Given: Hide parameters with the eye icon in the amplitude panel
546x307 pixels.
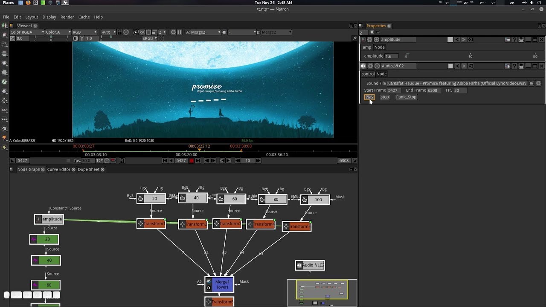Looking at the screenshot, I should tap(508, 40).
